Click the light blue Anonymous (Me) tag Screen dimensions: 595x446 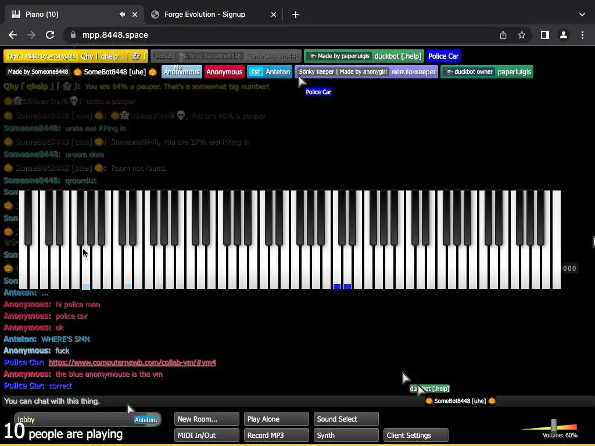(x=181, y=71)
